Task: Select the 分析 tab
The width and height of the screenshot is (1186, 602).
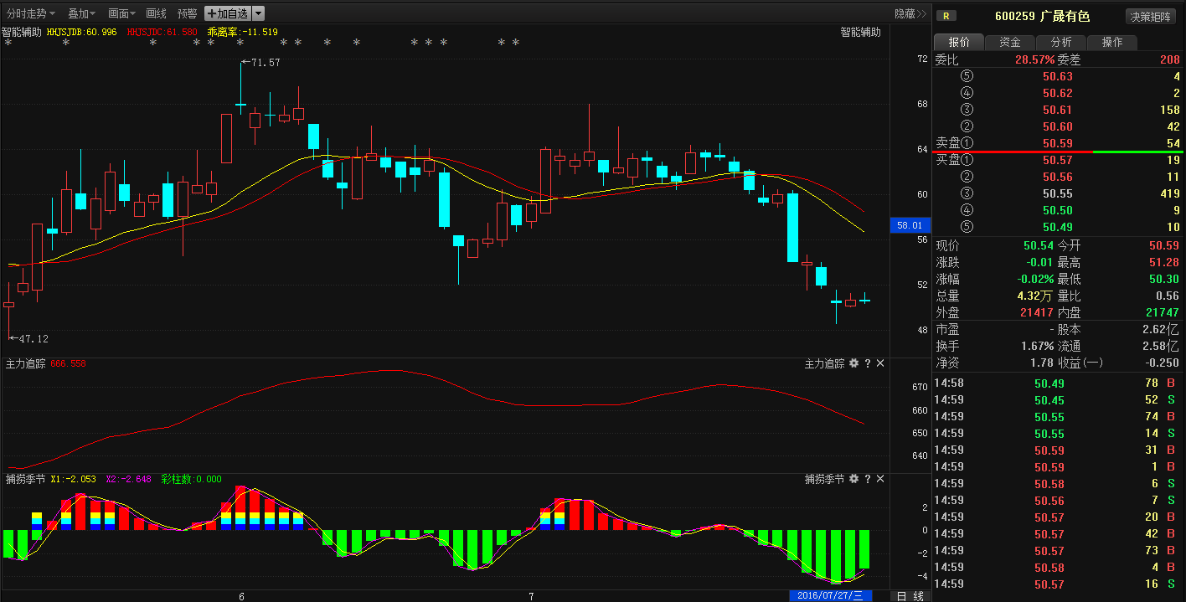Action: [x=1060, y=43]
